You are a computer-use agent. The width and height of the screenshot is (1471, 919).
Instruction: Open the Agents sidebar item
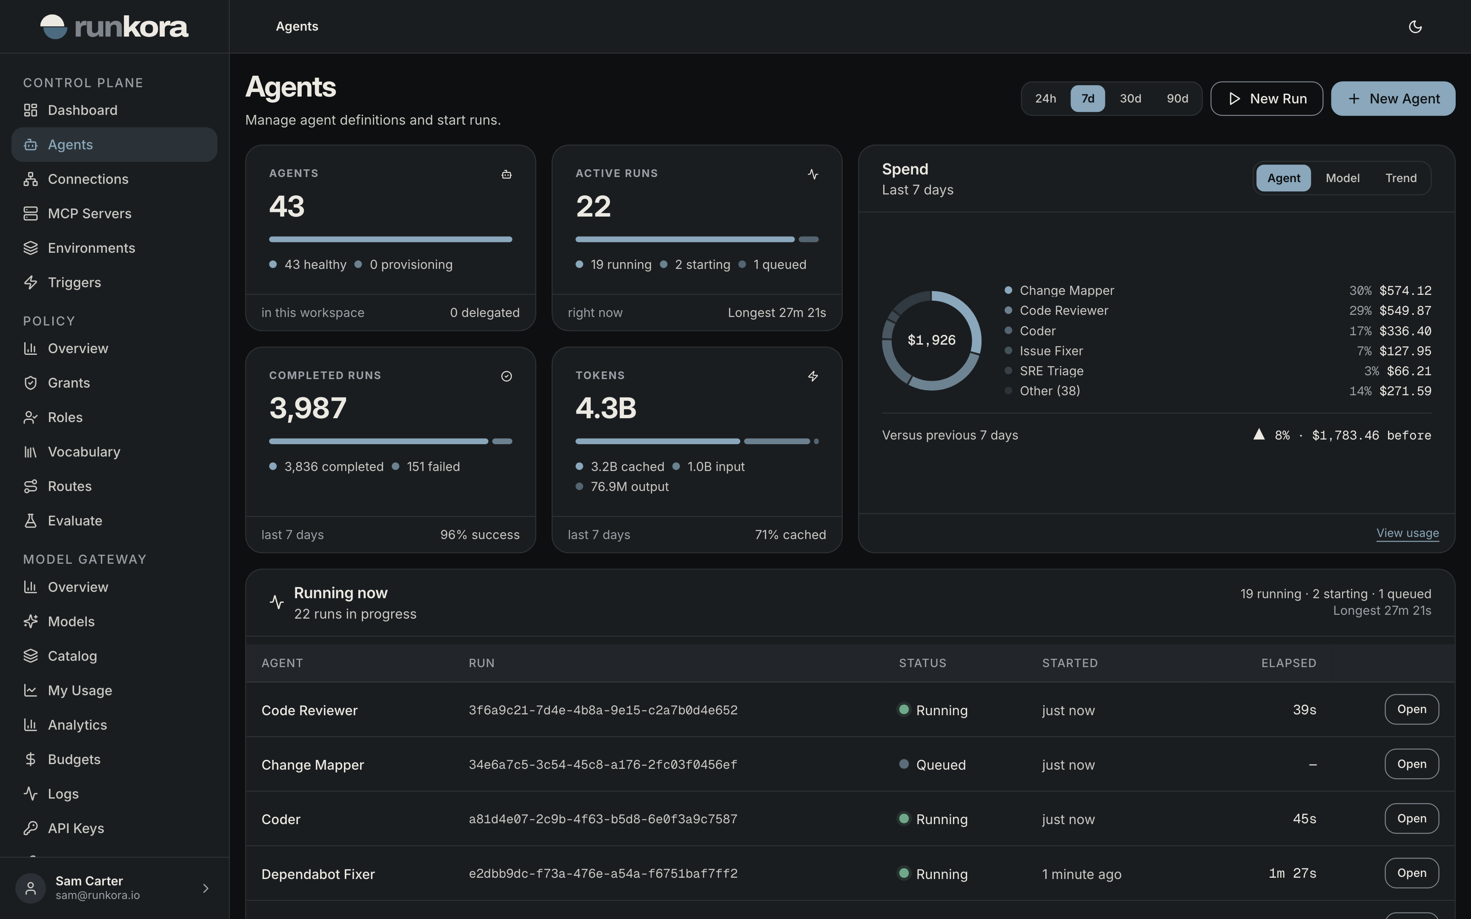point(114,145)
